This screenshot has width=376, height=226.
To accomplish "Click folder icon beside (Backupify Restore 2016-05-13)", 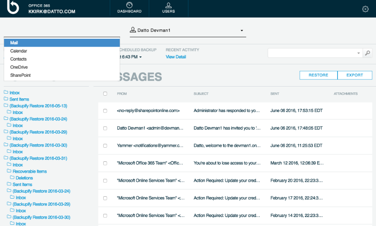I will 6,105.
